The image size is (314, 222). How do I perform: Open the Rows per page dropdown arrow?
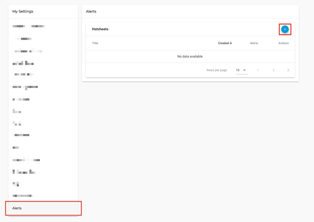click(244, 70)
